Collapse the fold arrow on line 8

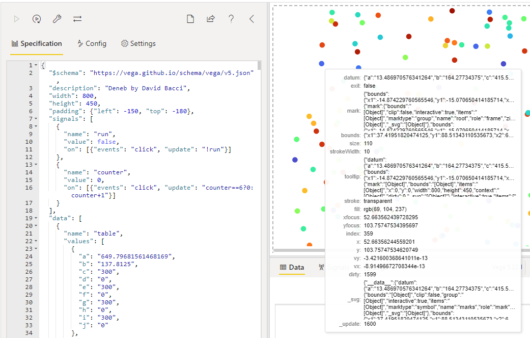click(36, 126)
